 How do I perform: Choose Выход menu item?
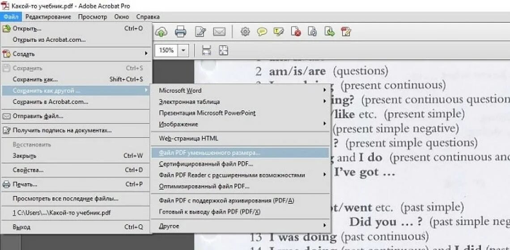pyautogui.click(x=76, y=227)
